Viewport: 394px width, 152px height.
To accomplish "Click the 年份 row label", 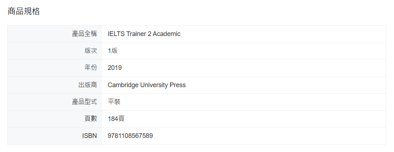I will (91, 68).
